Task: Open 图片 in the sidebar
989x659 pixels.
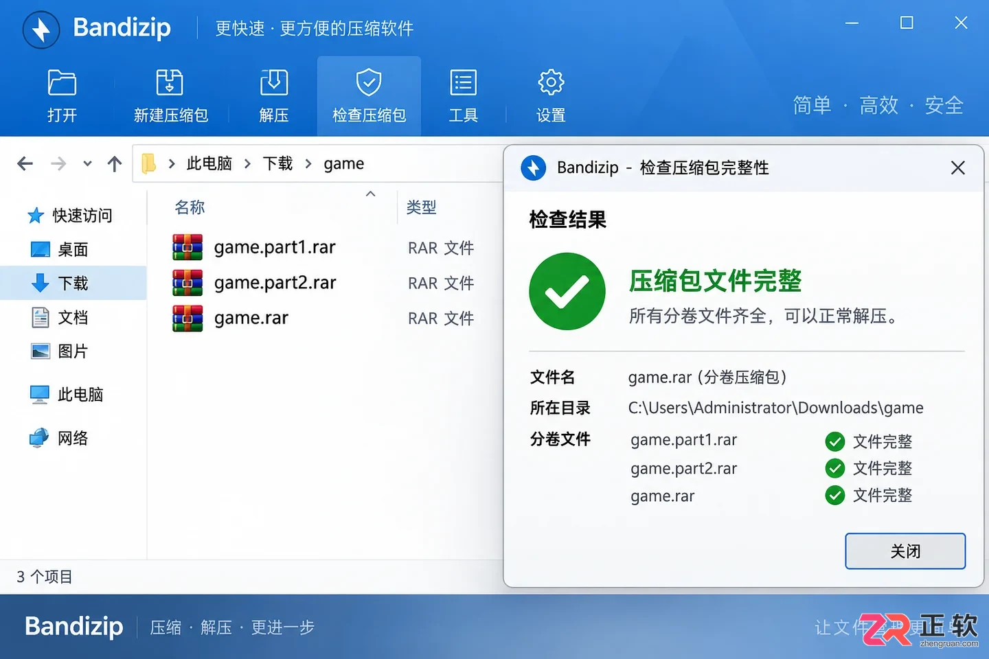Action: (x=60, y=351)
